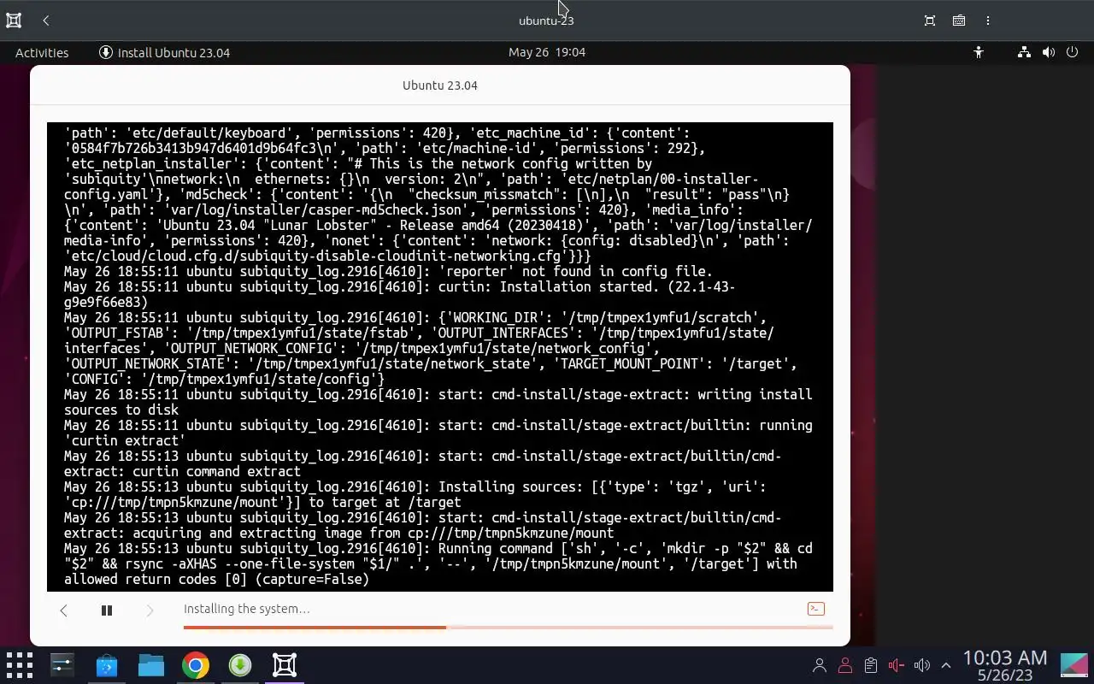Open the green download app in taskbar

[240, 665]
